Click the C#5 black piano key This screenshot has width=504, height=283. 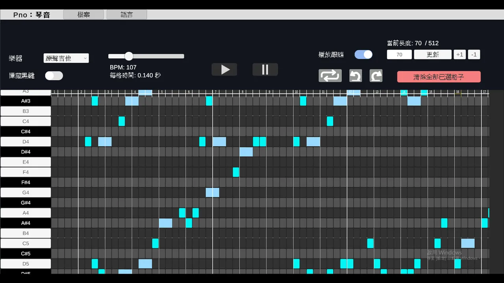[26, 254]
